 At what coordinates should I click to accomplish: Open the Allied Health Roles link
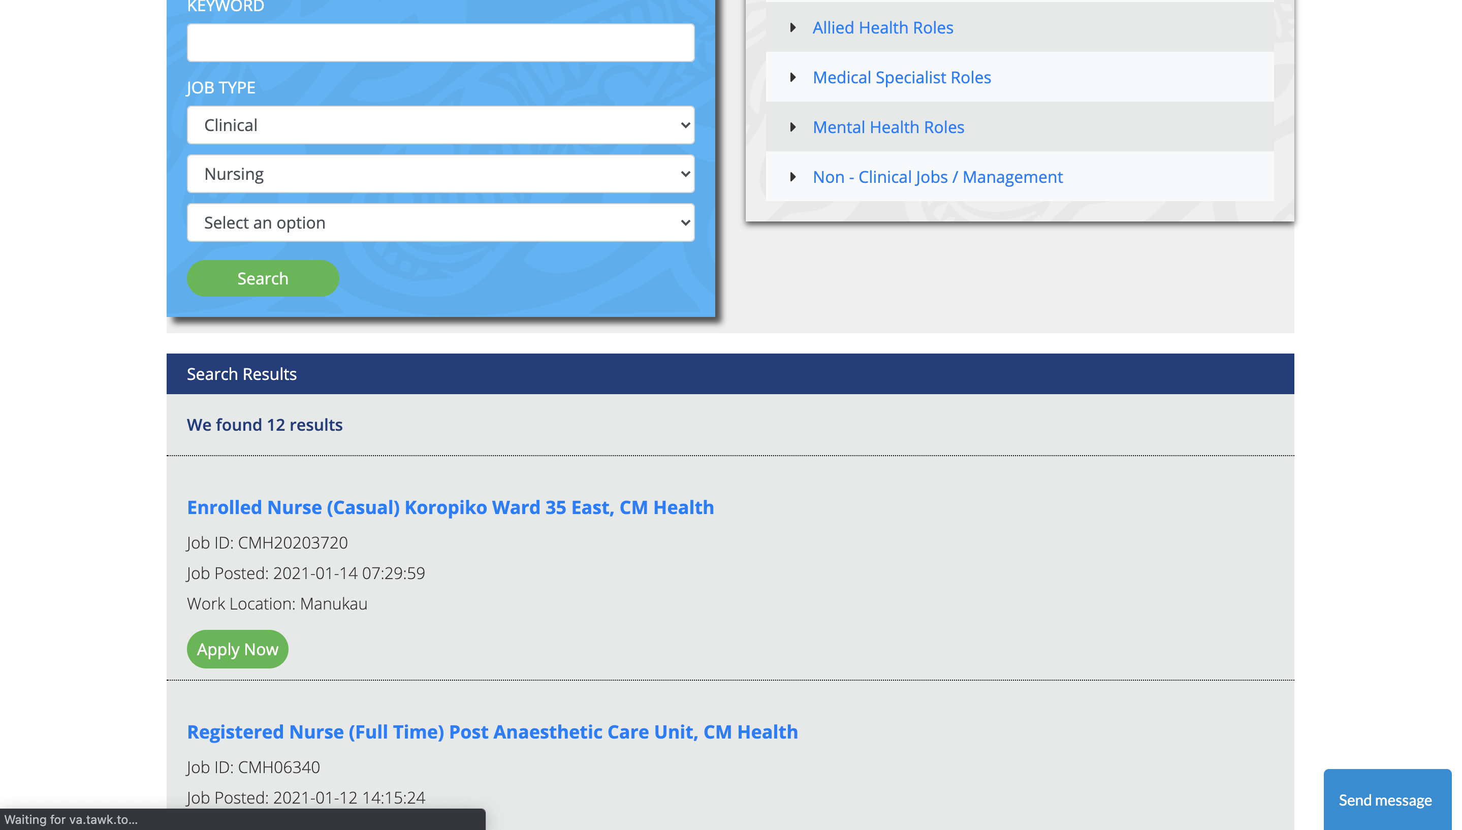pos(882,27)
